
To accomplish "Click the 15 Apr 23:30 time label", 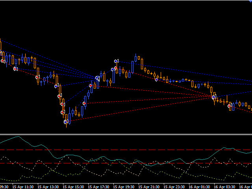I will 175,187.
